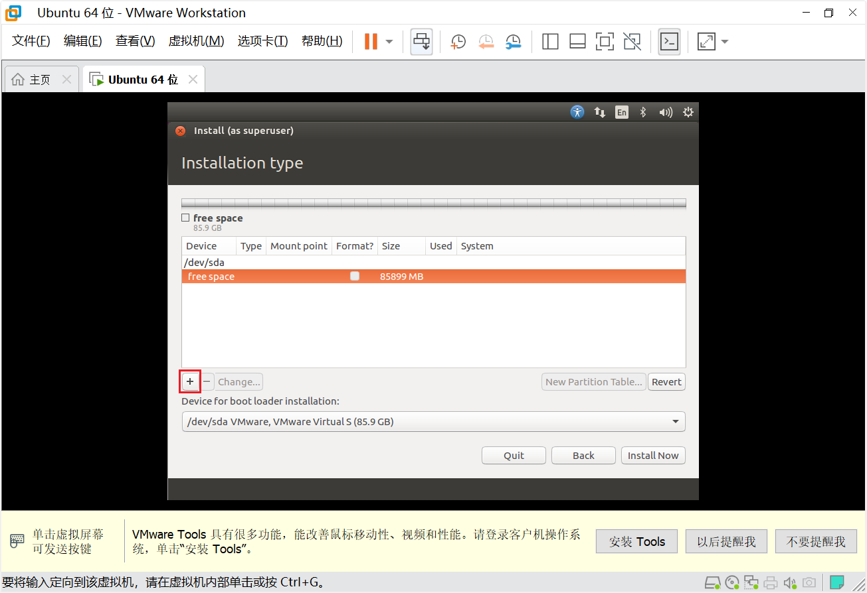Click the free space disk usage bar
The width and height of the screenshot is (867, 593).
click(433, 203)
